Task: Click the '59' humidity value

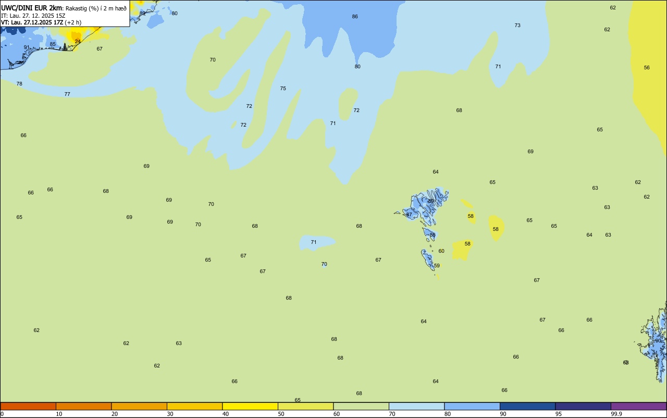Action: pyautogui.click(x=437, y=265)
